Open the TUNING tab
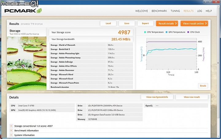Screen dimensions: 221x139 175,11
